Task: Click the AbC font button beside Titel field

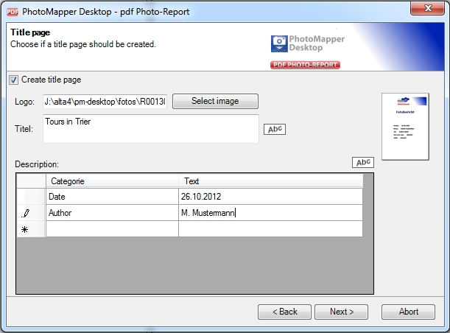Action: click(274, 130)
